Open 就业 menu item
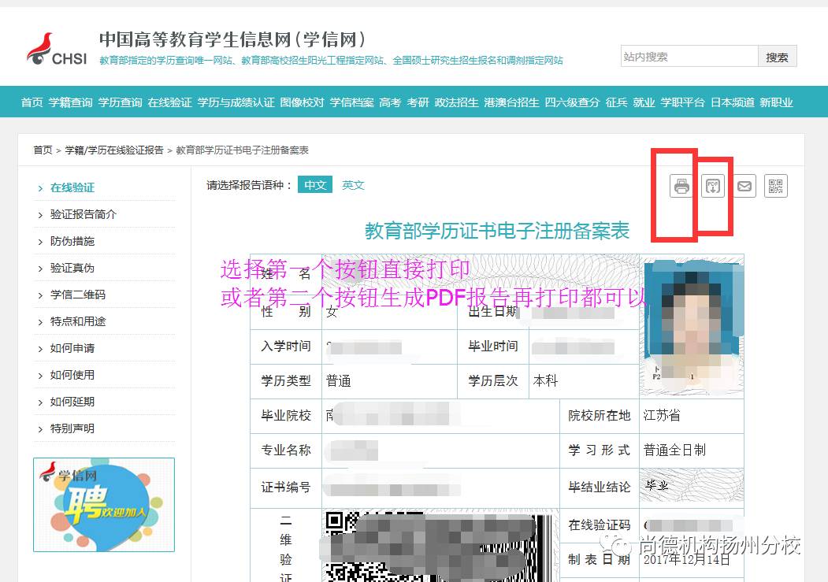This screenshot has width=828, height=582. point(644,102)
